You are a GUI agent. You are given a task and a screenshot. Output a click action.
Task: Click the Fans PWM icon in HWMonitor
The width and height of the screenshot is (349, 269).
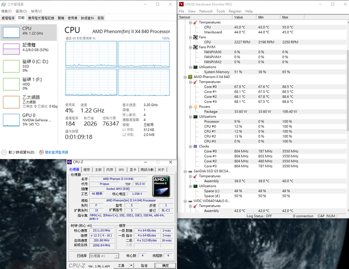[x=195, y=47]
